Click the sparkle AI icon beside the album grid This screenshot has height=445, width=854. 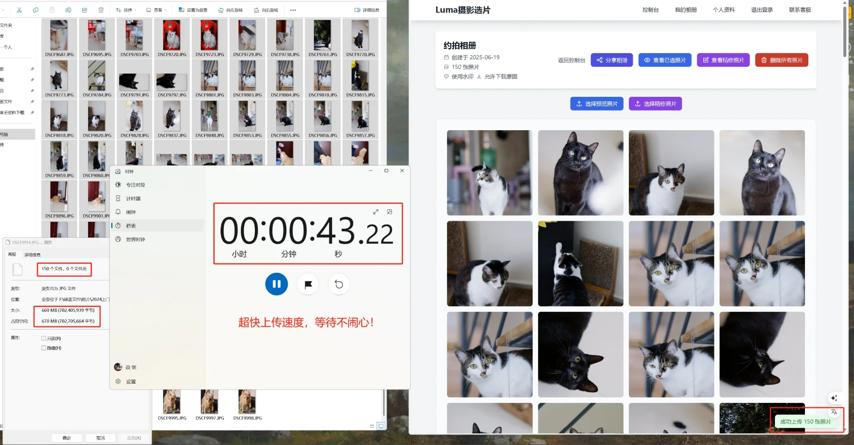click(x=834, y=398)
